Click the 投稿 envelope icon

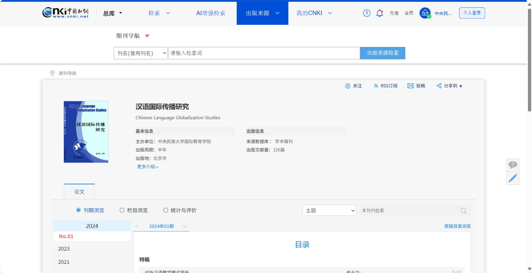point(411,86)
